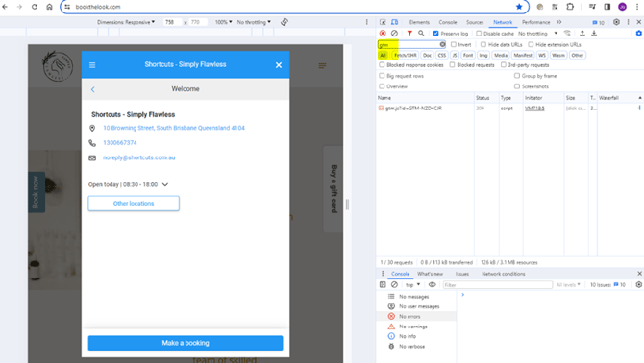Viewport: 644px width, 363px height.
Task: Open the Issues drawer tab
Action: coord(462,274)
